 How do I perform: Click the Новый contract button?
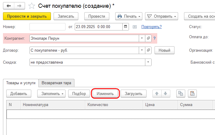pyautogui.click(x=164, y=50)
